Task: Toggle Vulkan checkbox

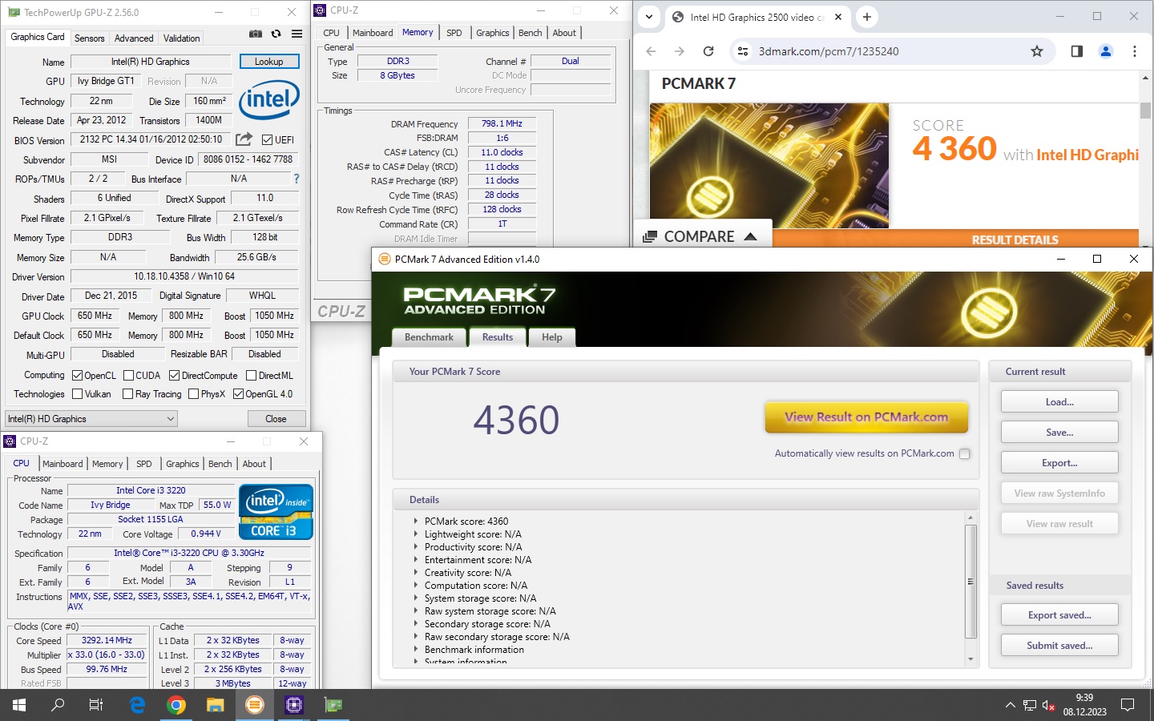Action: pos(78,393)
